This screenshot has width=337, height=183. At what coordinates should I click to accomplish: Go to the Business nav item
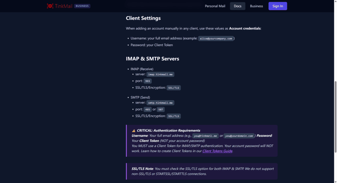[256, 6]
